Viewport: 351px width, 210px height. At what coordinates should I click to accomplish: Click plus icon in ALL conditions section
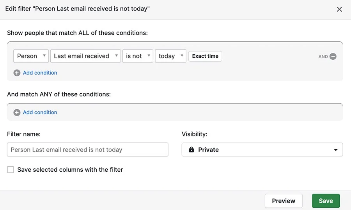(x=17, y=73)
